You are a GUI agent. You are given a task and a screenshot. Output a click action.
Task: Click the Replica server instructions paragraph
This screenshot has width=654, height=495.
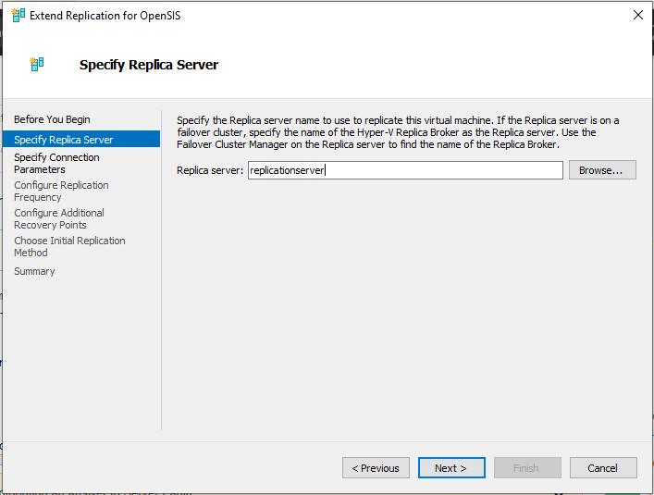(398, 132)
